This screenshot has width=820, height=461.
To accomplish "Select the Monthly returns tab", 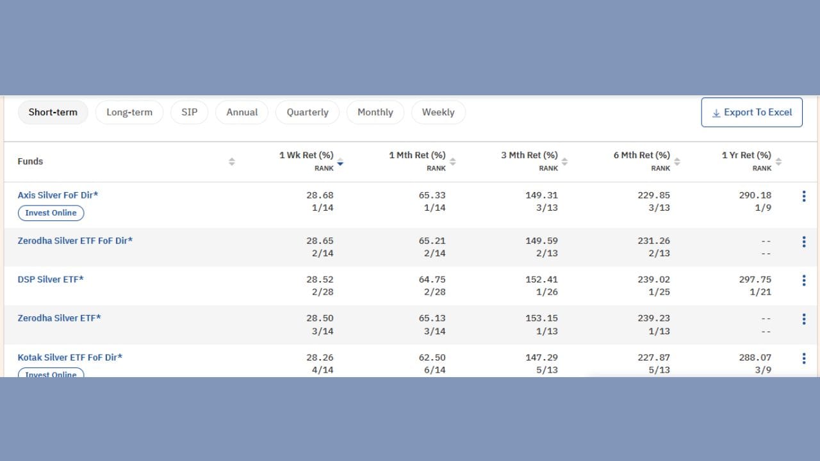I will [375, 112].
